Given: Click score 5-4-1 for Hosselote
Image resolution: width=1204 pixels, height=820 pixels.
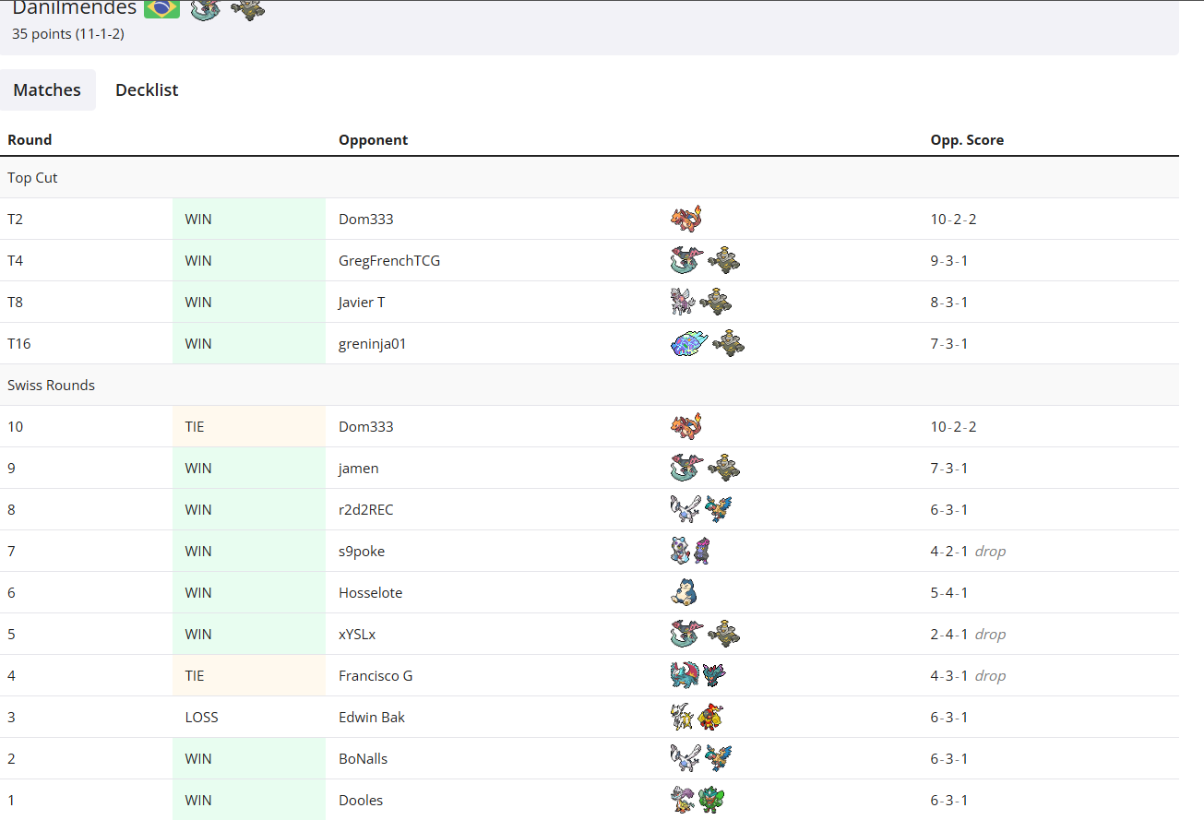Looking at the screenshot, I should pyautogui.click(x=949, y=592).
